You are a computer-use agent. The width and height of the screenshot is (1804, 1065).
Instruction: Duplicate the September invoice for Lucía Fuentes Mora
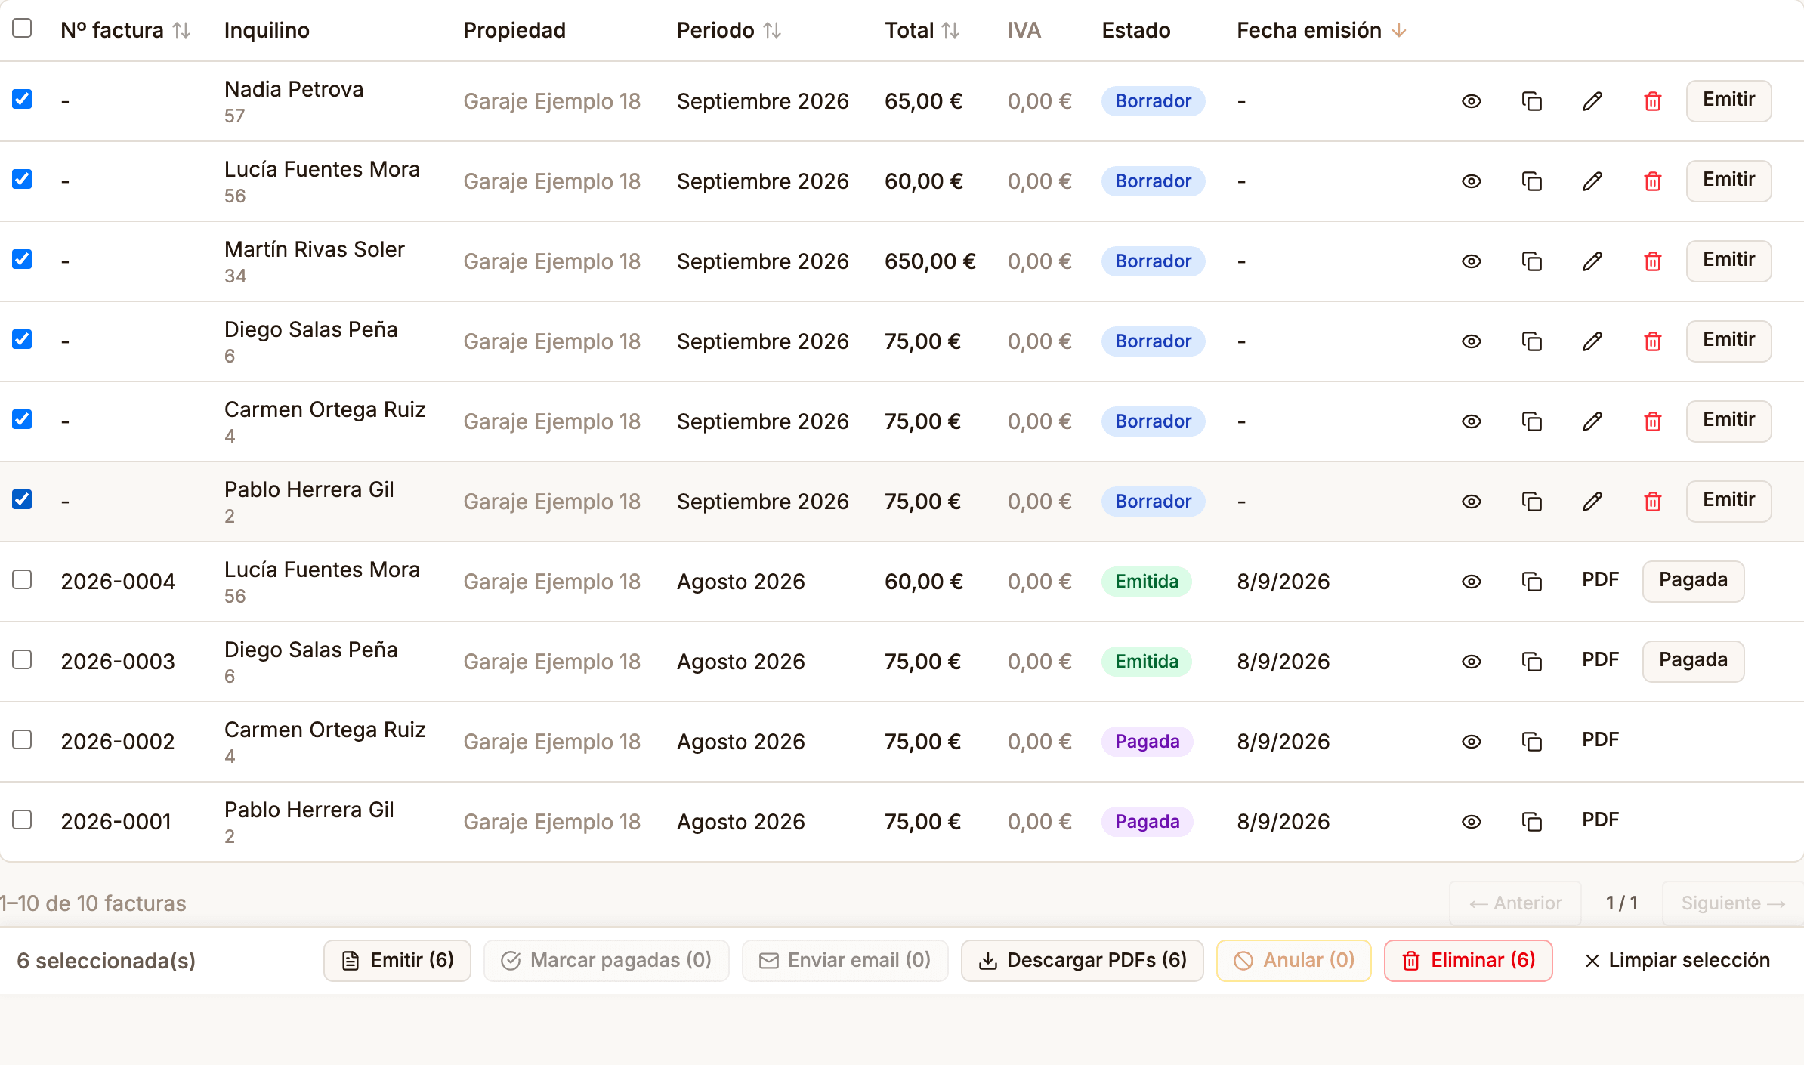click(x=1531, y=181)
